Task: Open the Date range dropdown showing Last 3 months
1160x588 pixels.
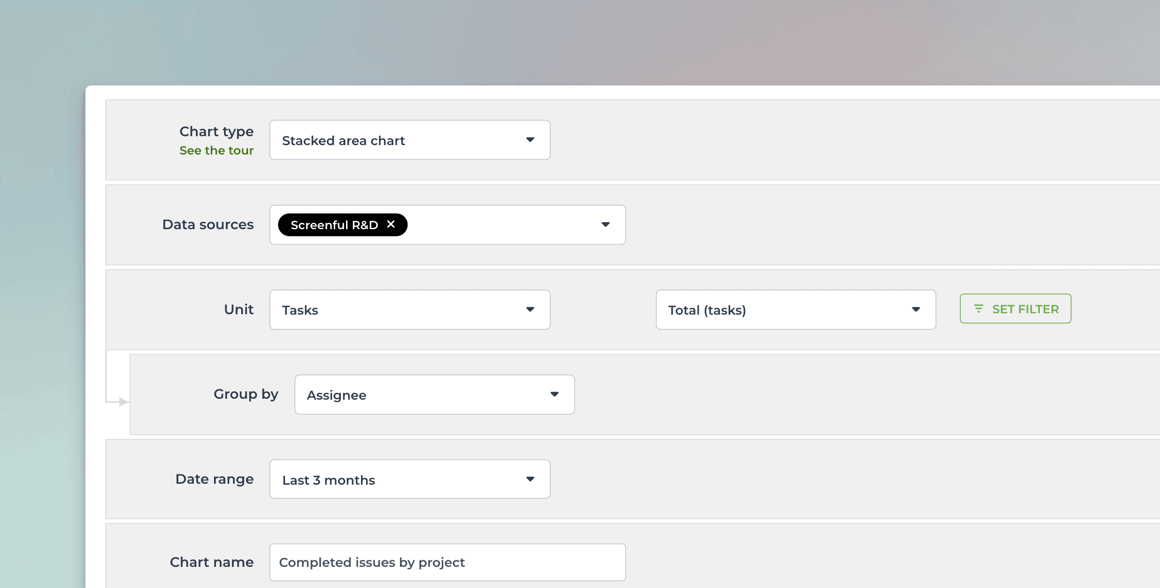Action: click(x=408, y=479)
